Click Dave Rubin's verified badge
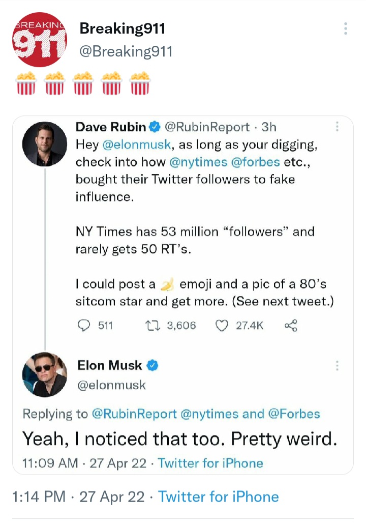This screenshot has height=523, width=366. 155,127
